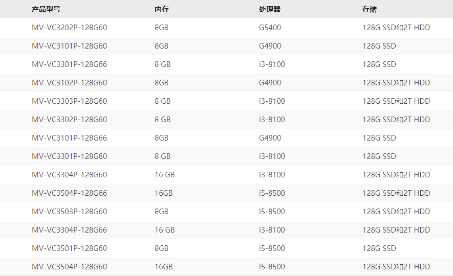
Task: Click the MV-VC3504P-128G60 row
Action: [69, 267]
